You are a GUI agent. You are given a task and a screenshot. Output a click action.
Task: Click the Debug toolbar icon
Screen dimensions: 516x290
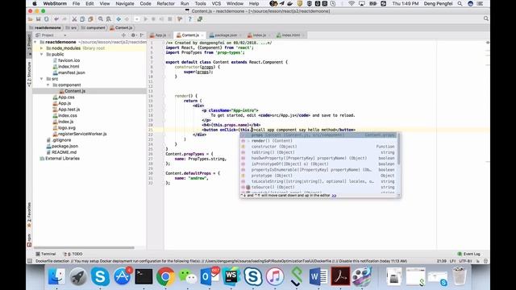point(153,19)
